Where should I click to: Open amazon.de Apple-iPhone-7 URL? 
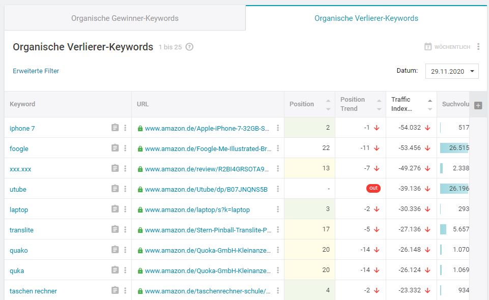(207, 128)
